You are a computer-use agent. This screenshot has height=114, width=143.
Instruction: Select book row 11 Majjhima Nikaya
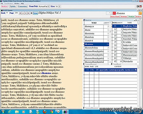click(125, 26)
